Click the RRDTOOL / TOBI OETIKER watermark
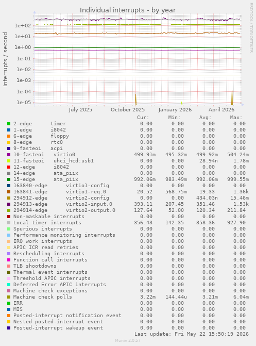 pyautogui.click(x=251, y=27)
